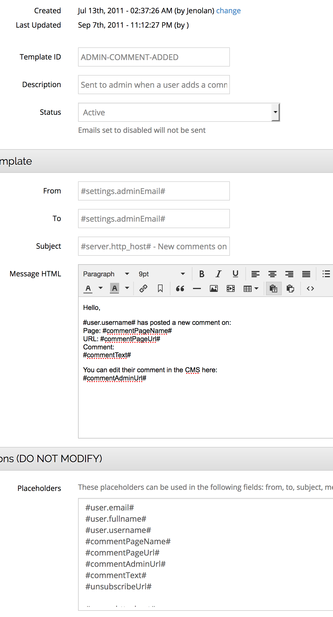This screenshot has width=333, height=617.
Task: Toggle underline formatting
Action: click(235, 274)
